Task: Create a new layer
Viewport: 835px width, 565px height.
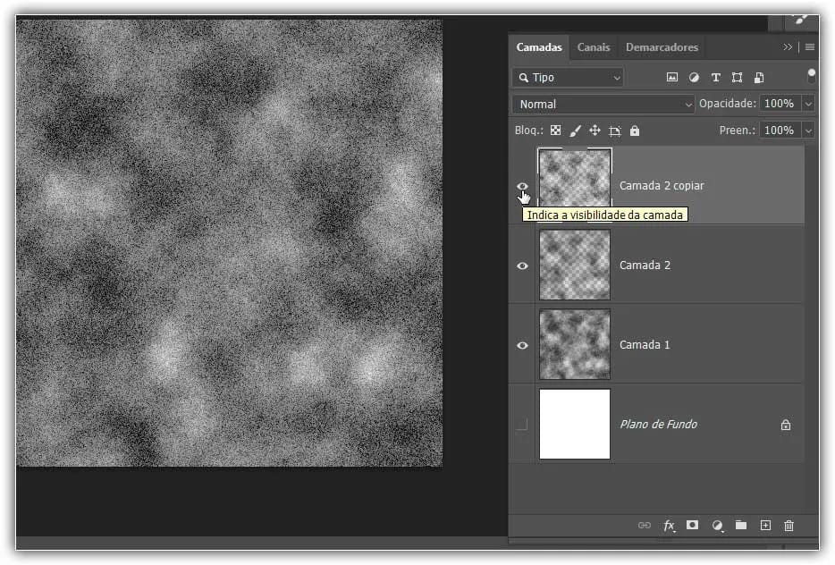Action: 765,526
